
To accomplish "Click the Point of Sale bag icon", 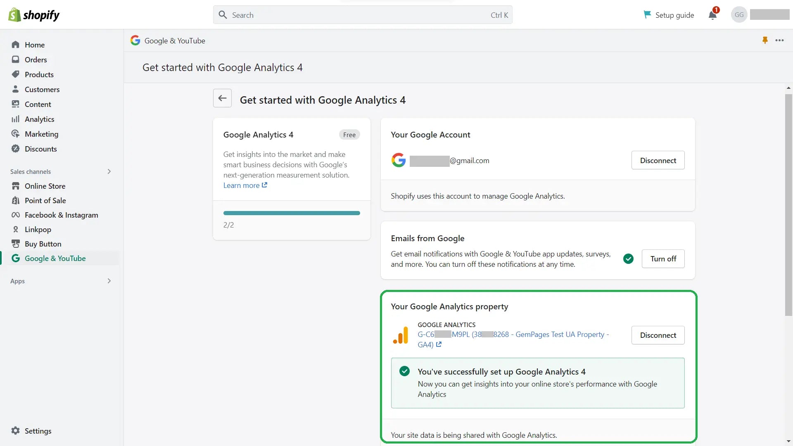I will tap(16, 200).
